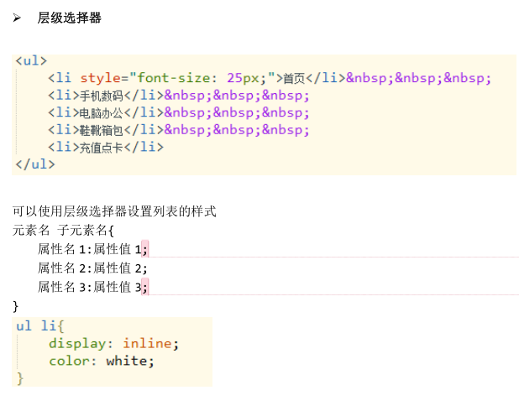
Task: Click the code line containing 首页
Action: (270, 78)
